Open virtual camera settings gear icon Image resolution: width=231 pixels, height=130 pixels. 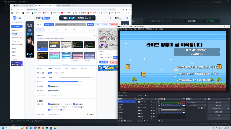click(228, 109)
